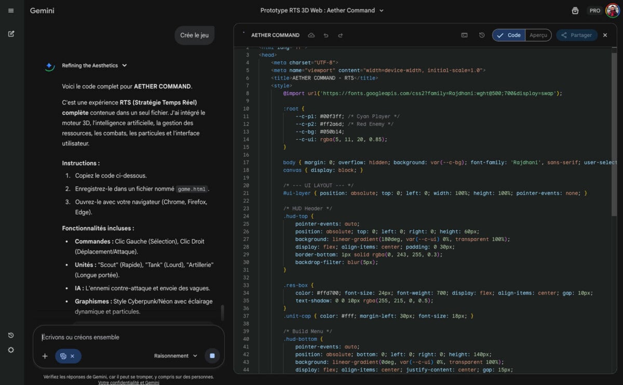Expand the Refining the Aesthetics reasoning

click(125, 65)
